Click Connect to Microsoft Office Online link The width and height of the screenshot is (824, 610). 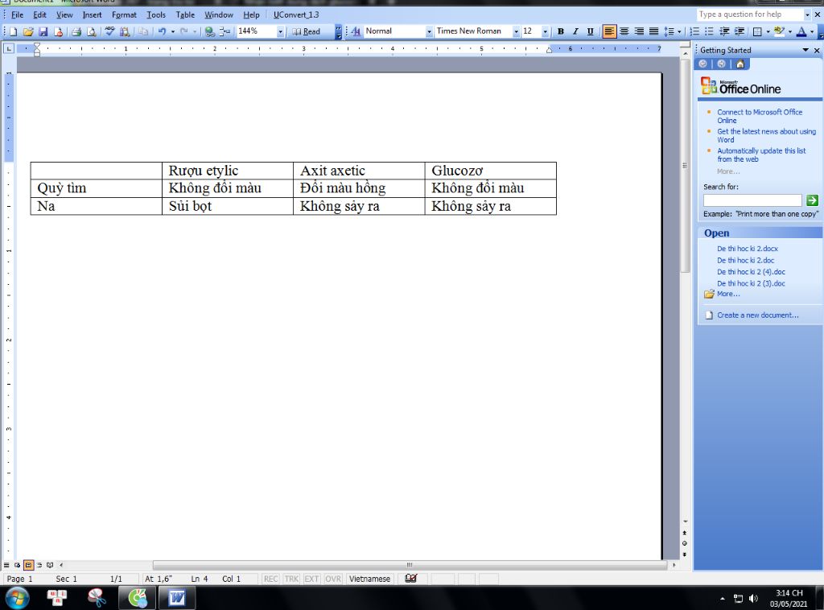point(760,116)
